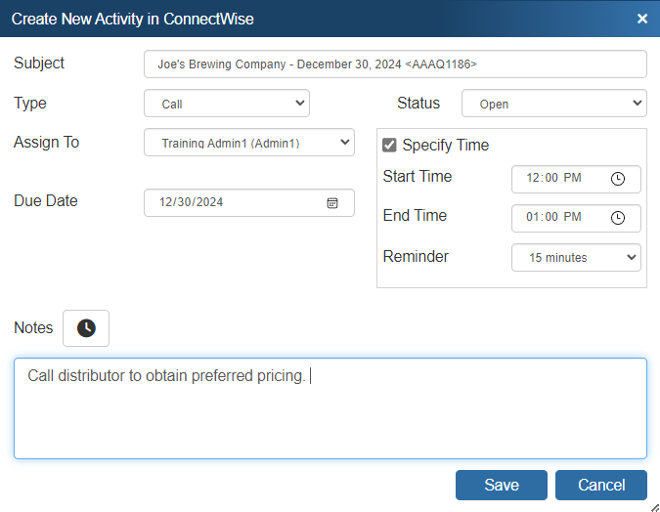Expand the Assign To member dropdown
The image size is (660, 512).
click(248, 143)
